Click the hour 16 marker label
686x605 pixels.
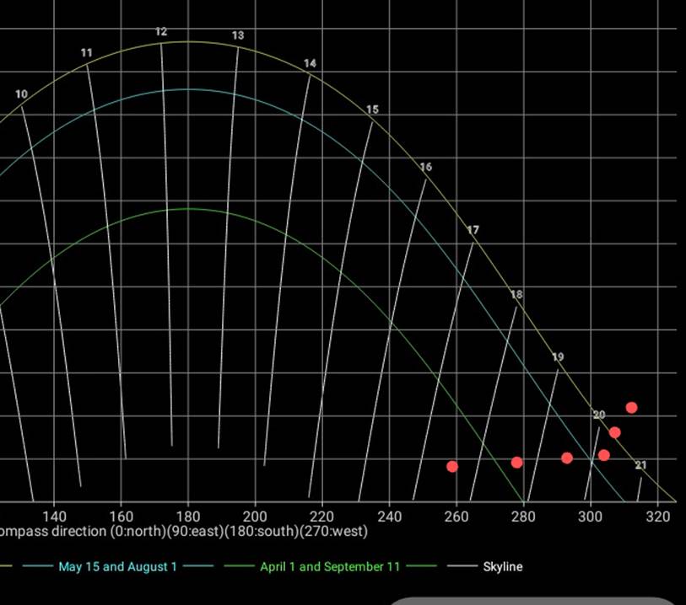425,167
